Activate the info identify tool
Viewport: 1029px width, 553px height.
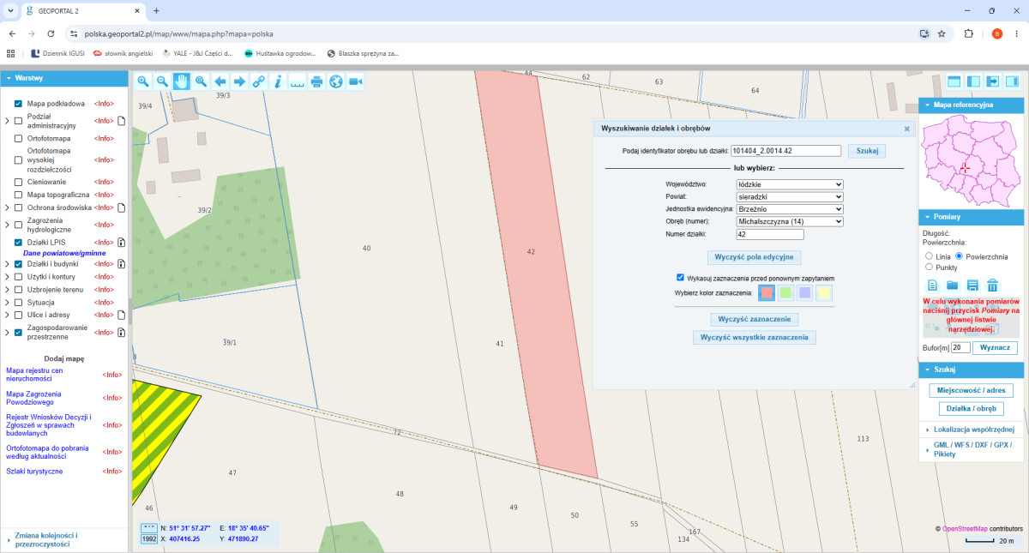tap(277, 81)
